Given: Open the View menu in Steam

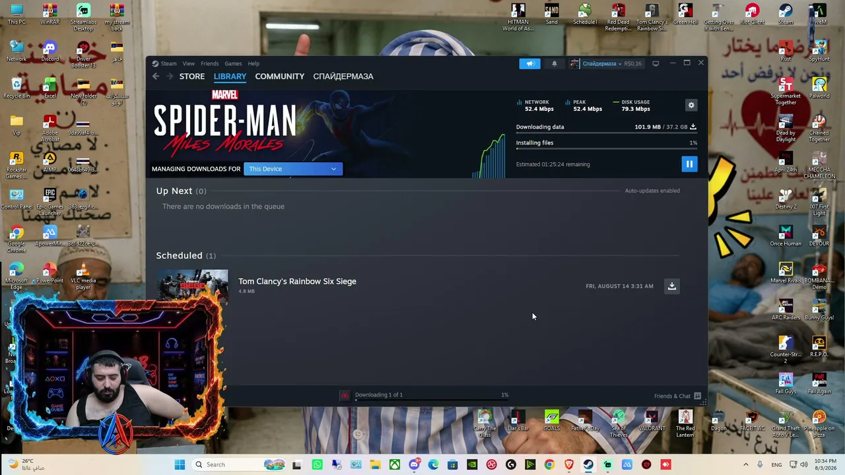Looking at the screenshot, I should pyautogui.click(x=189, y=63).
